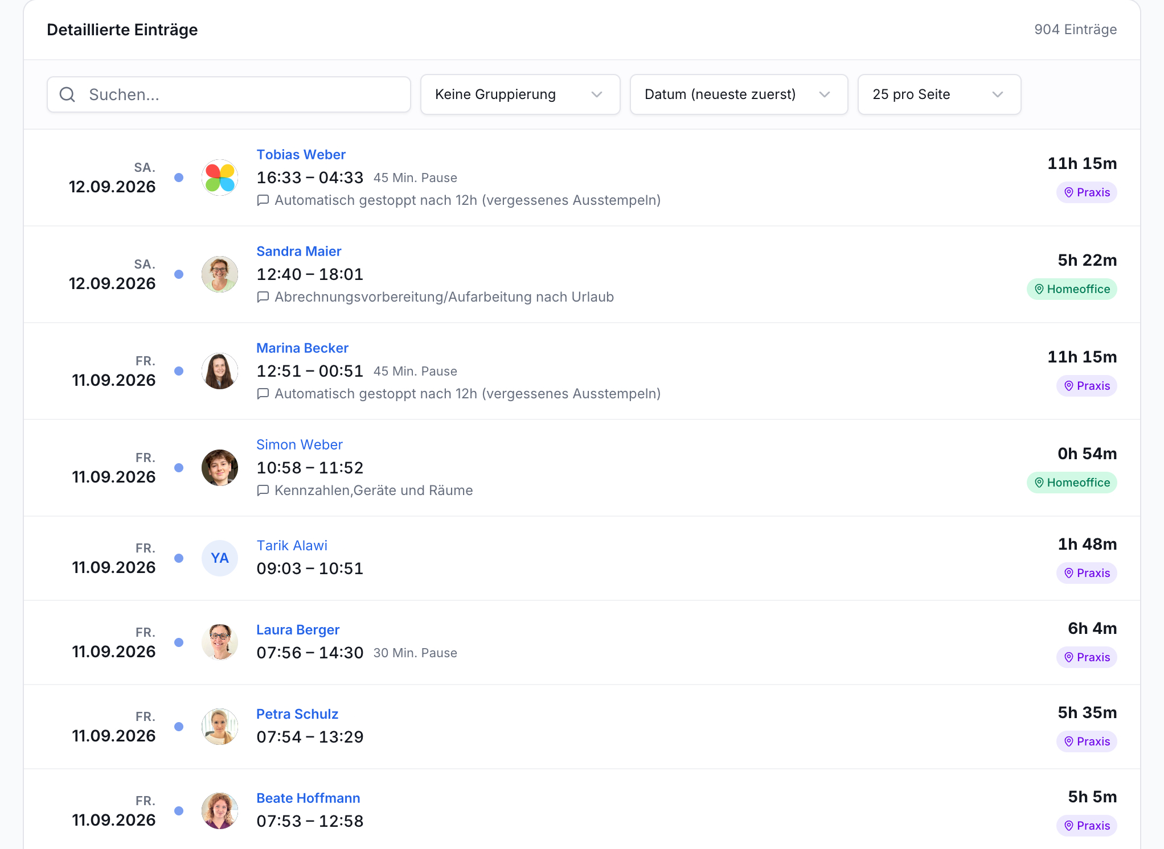Open the 25 pro Seite dropdown
This screenshot has width=1164, height=849.
coord(939,94)
